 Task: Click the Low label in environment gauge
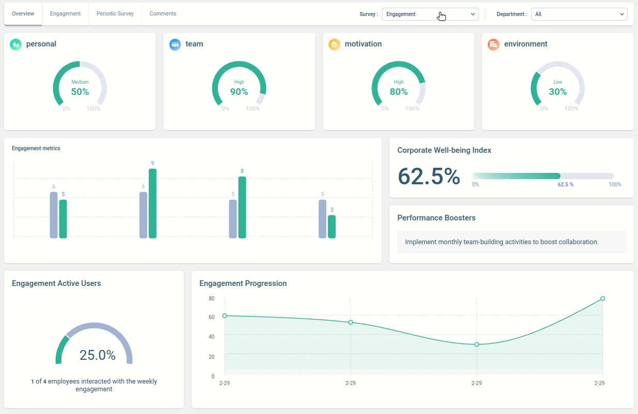tap(558, 82)
